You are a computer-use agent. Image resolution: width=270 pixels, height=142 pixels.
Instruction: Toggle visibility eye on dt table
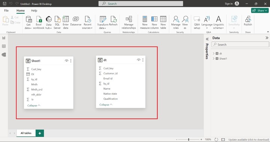click(x=138, y=60)
